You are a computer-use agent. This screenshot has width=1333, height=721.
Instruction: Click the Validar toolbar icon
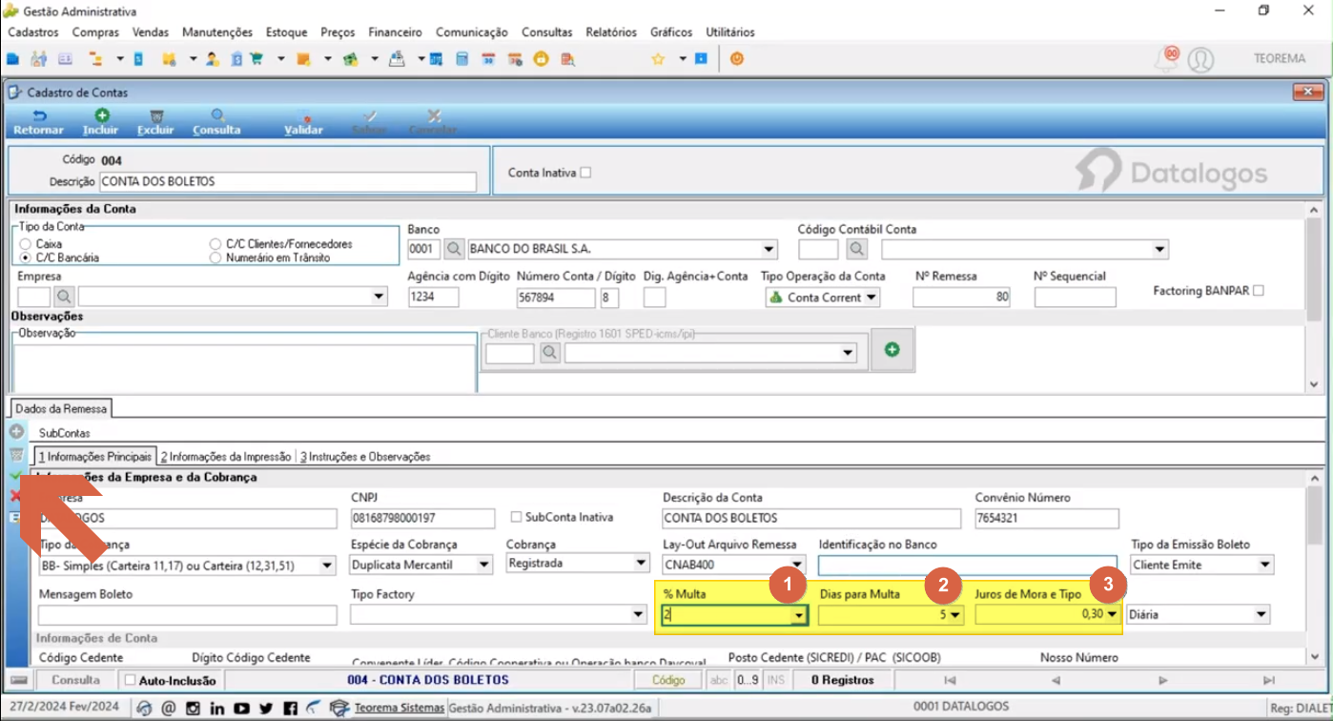[x=303, y=115]
